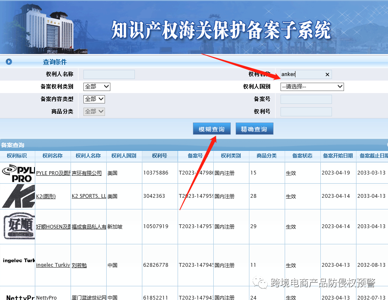The image size is (388, 300).
Task: Click the 权利名称 column header
Action: (x=52, y=156)
